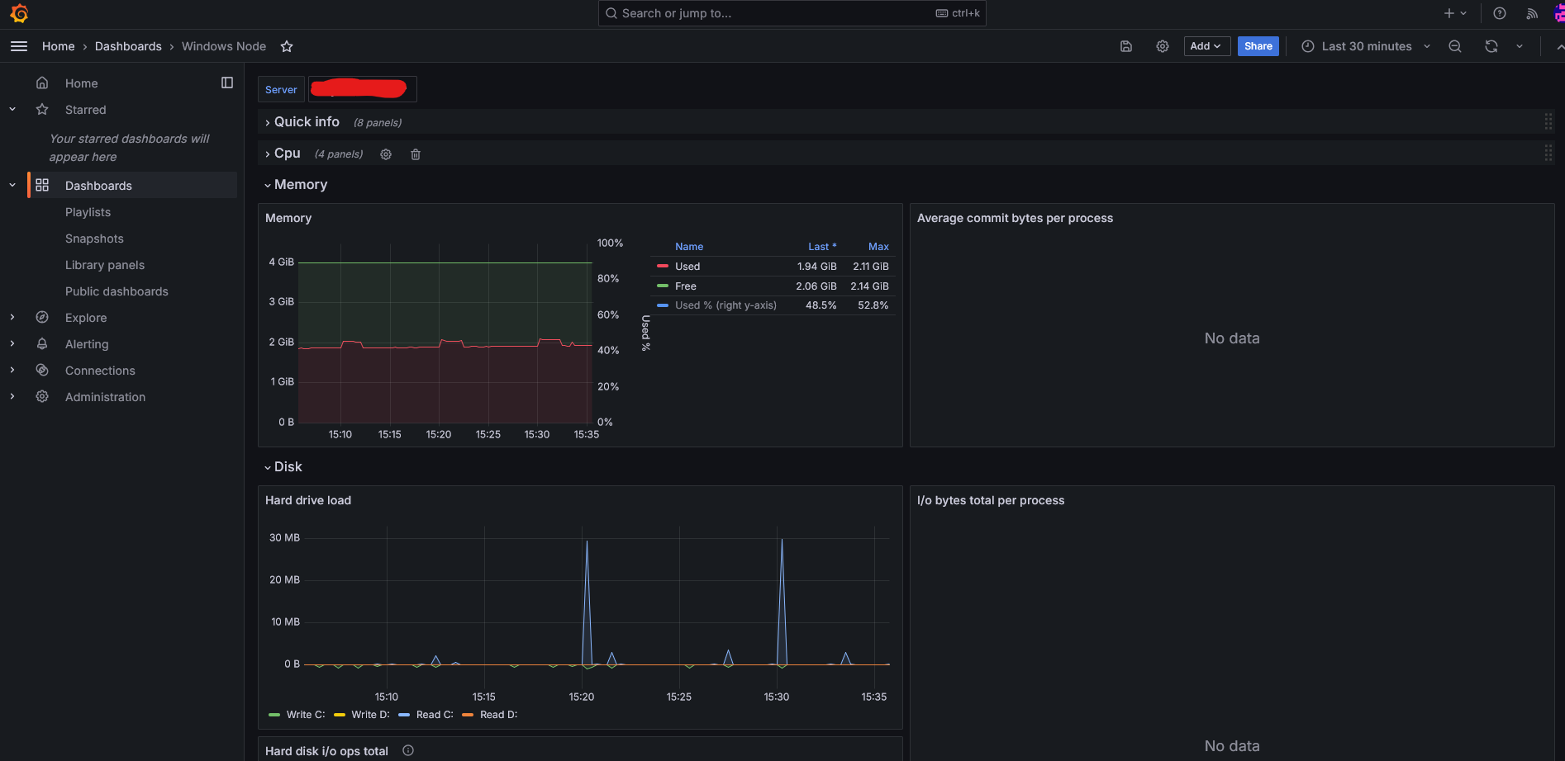The image size is (1565, 761).
Task: Click the Hard drive load panel title
Action: click(308, 500)
